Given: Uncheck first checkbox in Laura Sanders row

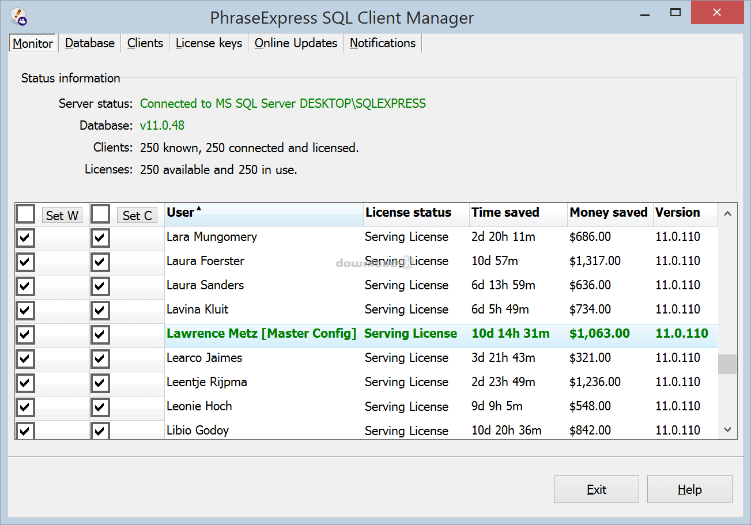Looking at the screenshot, I should [25, 286].
